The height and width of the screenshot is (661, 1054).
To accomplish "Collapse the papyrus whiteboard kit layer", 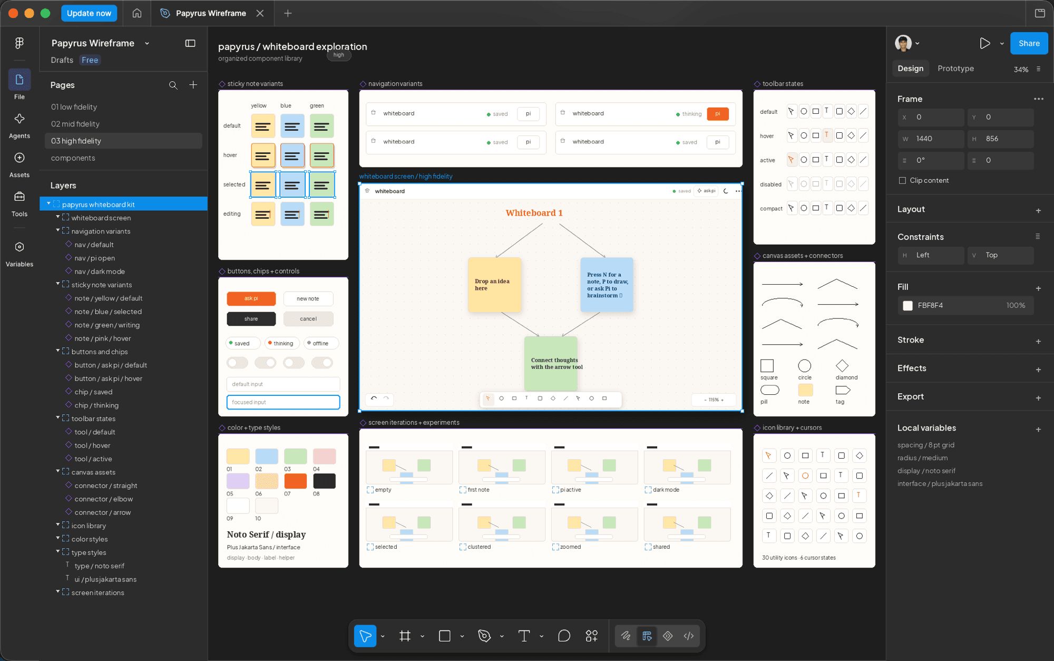I will [48, 203].
